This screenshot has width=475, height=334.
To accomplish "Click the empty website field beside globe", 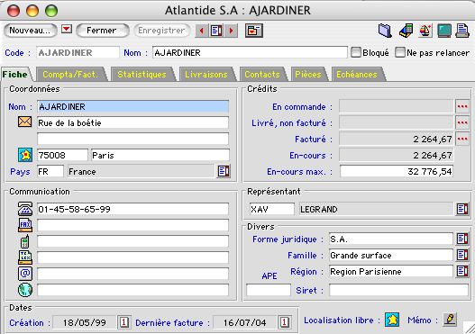I will coord(133,290).
